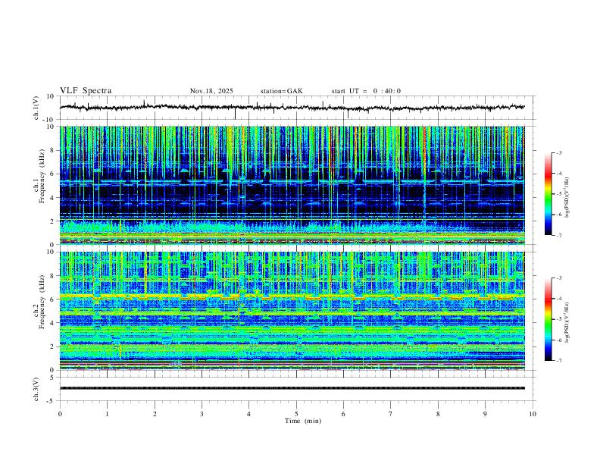Click the 'start UT = 0 :40: 0' text
This screenshot has width=600, height=464.
(x=366, y=91)
